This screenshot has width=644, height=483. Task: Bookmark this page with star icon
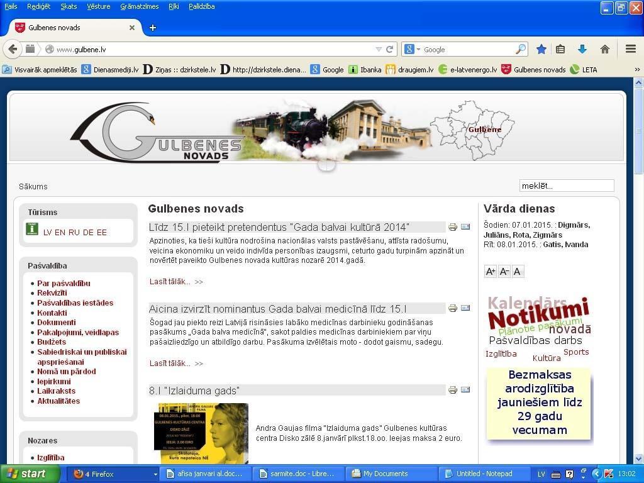(x=541, y=49)
